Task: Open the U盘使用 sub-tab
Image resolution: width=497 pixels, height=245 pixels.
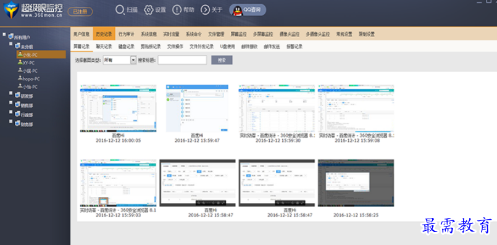Action: (228, 46)
